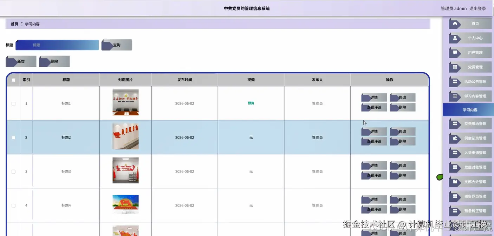Open cover thumbnail of 标题4
This screenshot has width=494, height=236.
point(125,204)
